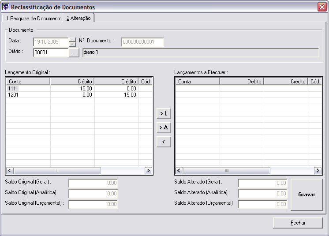
Task: Click the Data field showing 19-10-2009
Action: point(51,42)
